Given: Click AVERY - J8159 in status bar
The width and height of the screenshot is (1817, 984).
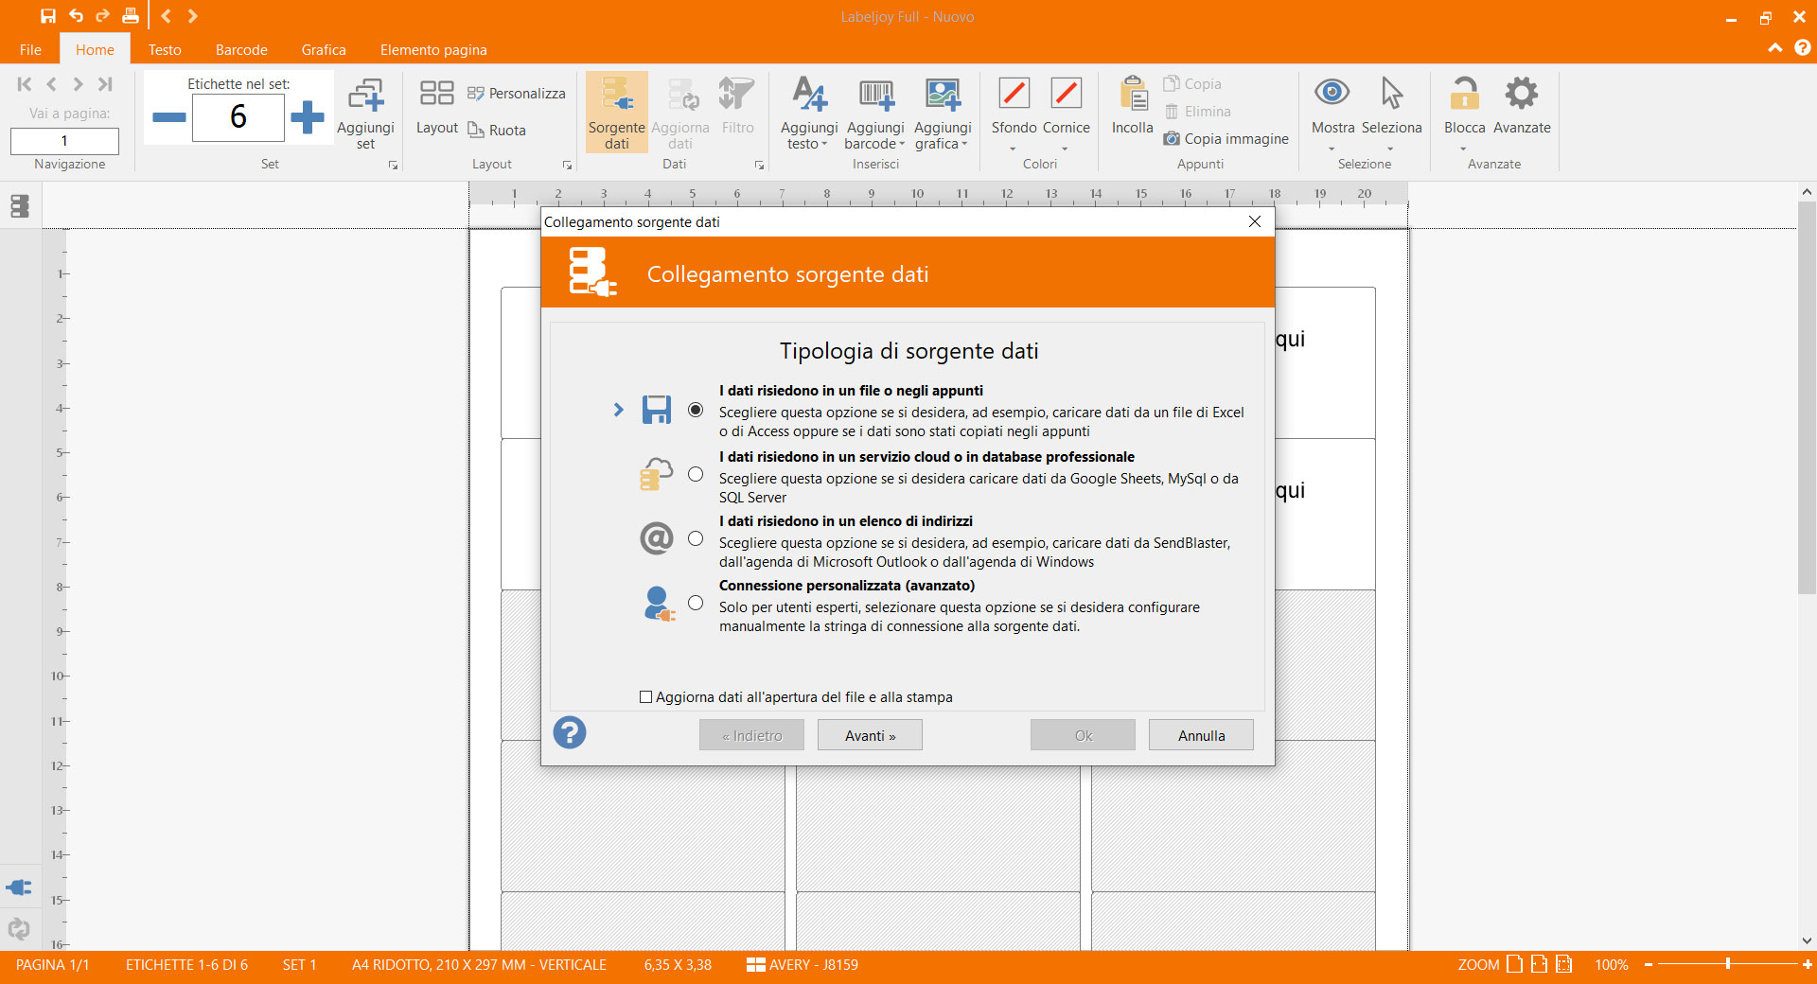Looking at the screenshot, I should point(803,964).
